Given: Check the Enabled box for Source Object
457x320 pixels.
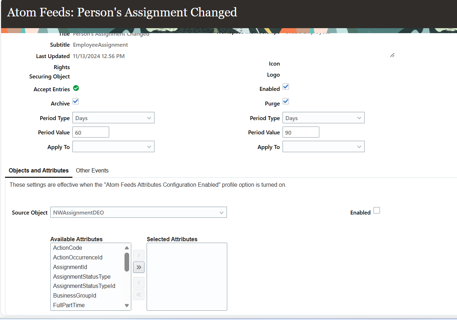Looking at the screenshot, I should 377,210.
